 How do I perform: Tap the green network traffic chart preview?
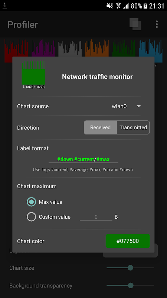click(33, 73)
